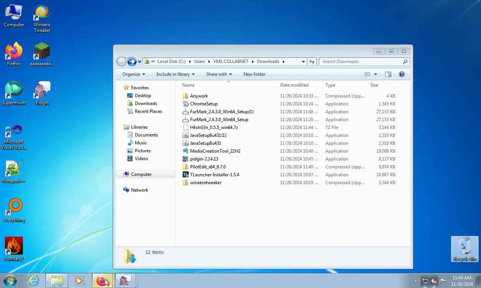Open the view options dropdown arrow

[375, 74]
